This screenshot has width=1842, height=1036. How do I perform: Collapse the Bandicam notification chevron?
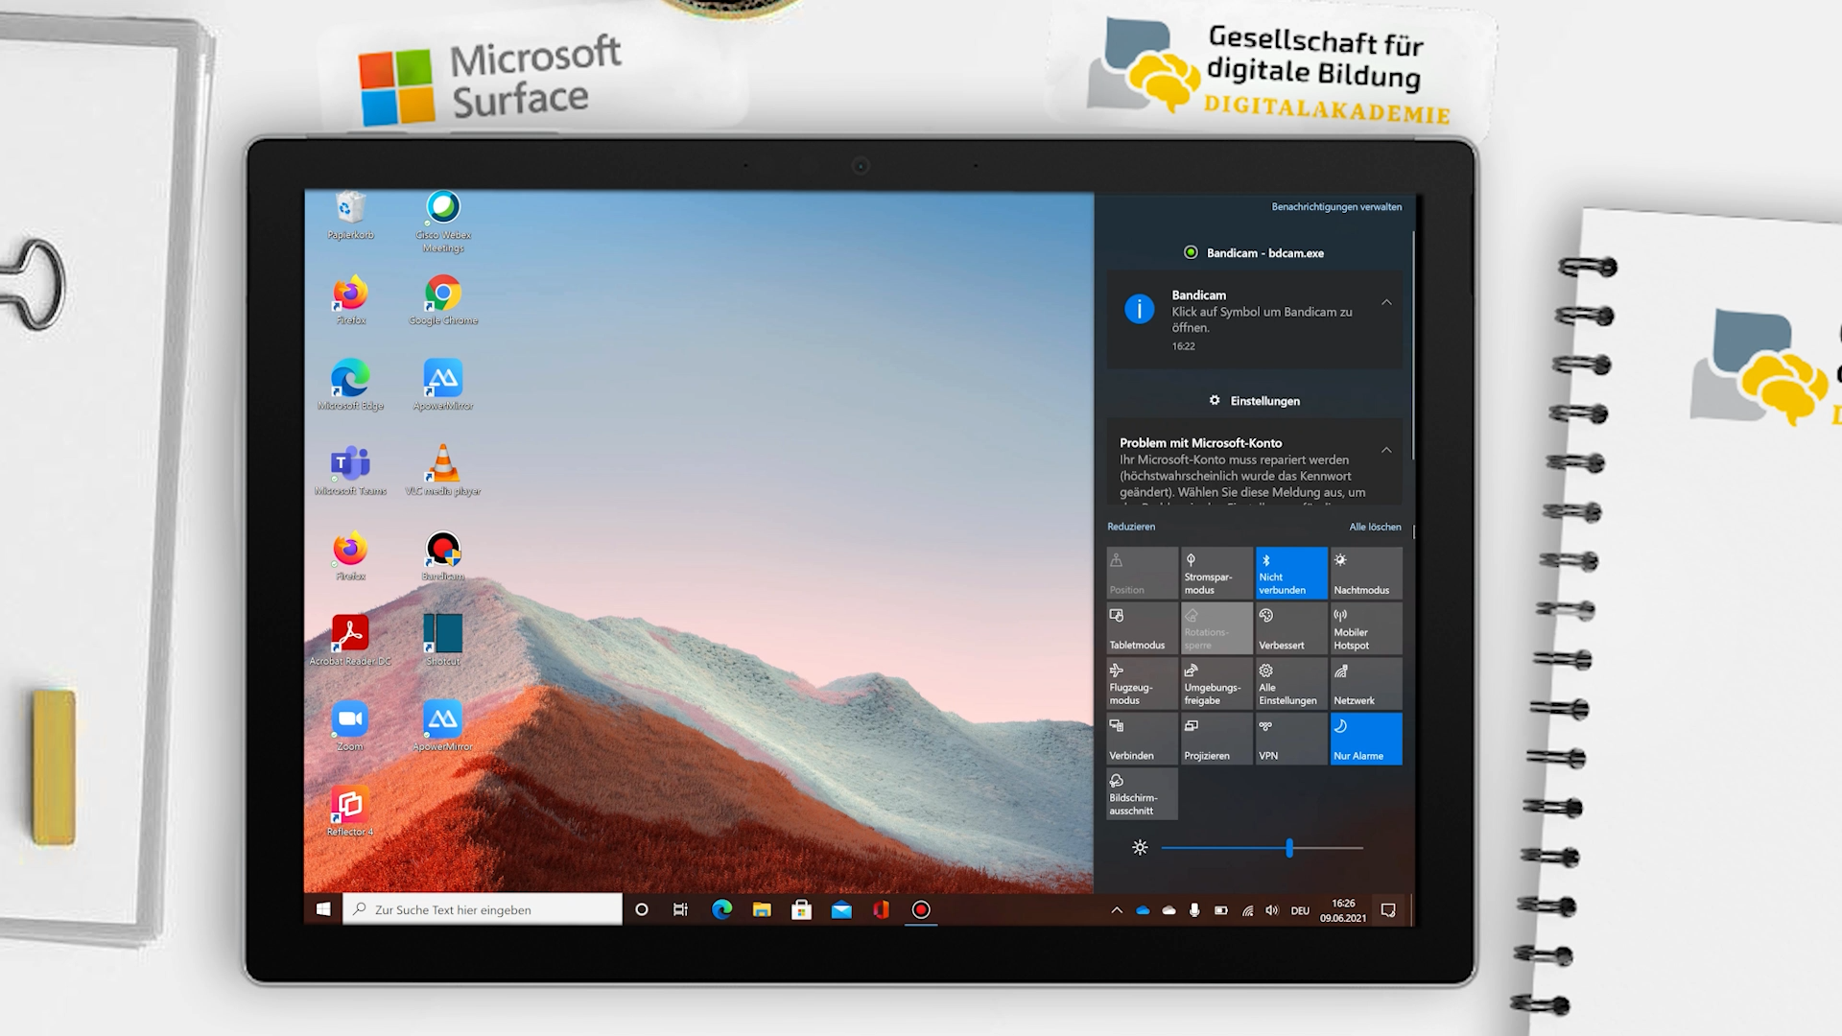[x=1386, y=302]
